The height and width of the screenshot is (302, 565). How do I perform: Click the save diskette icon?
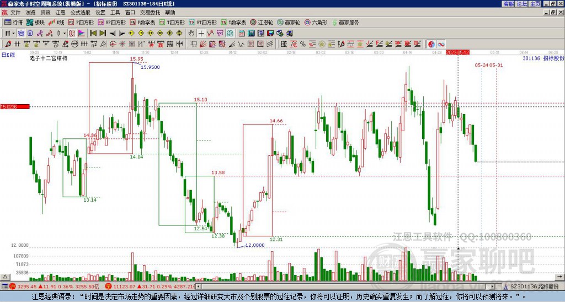tap(270, 34)
